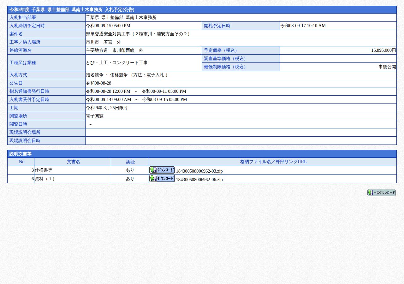Click the 認証 column header

coord(130,162)
